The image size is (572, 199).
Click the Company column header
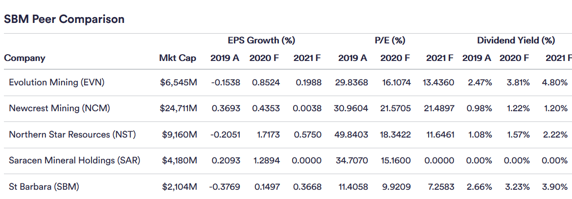24,58
